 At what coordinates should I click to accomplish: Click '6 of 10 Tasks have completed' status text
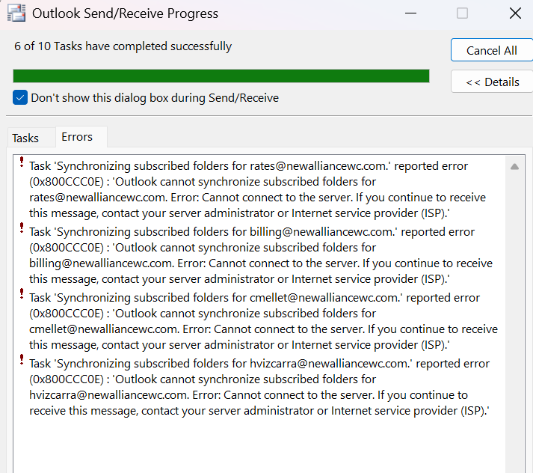pyautogui.click(x=123, y=46)
